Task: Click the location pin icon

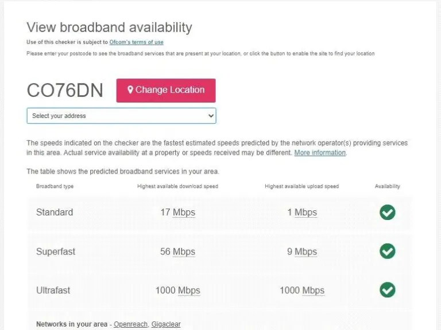Action: (130, 90)
